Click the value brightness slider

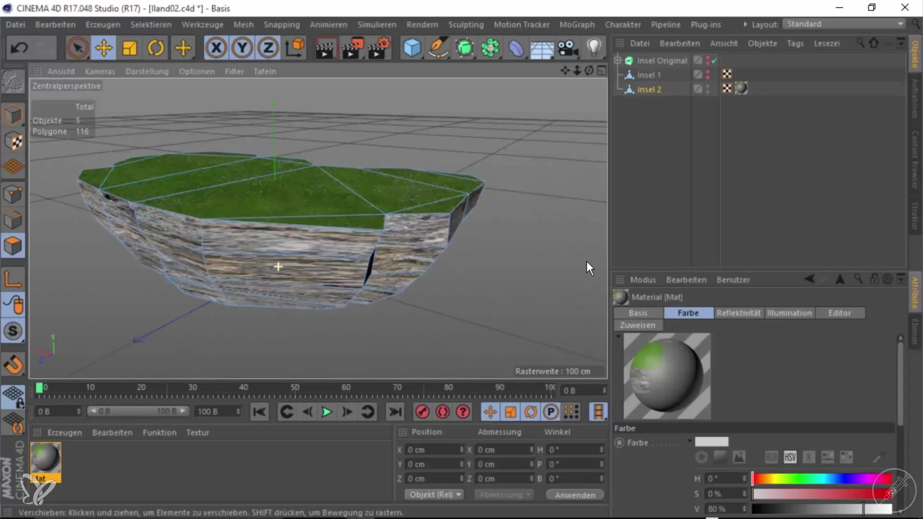822,509
